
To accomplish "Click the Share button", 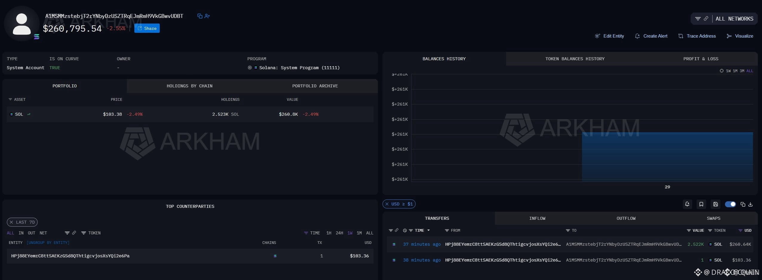I will click(147, 28).
